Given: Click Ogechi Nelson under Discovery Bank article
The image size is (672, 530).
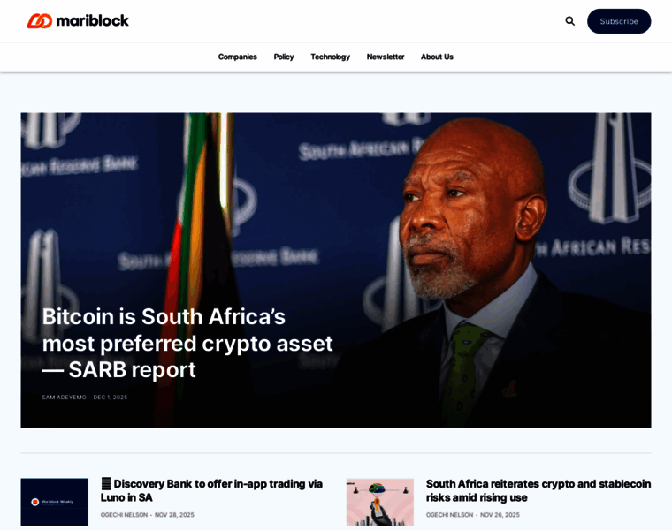Looking at the screenshot, I should pos(124,515).
